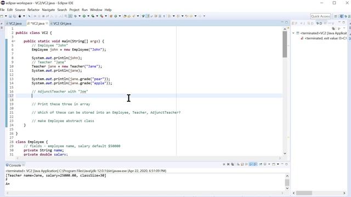The height and width of the screenshot is (197, 351).
Task: Click the External Tools run icon
Action: click(x=101, y=16)
